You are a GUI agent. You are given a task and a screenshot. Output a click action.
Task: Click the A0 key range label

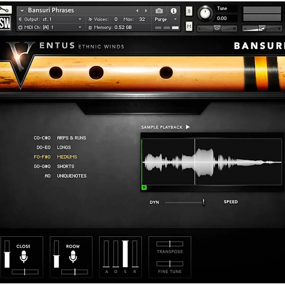[47, 176]
